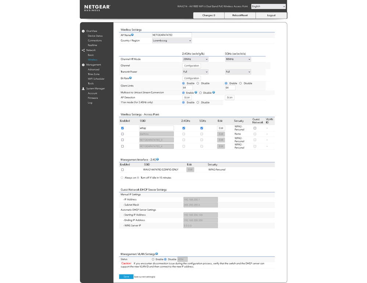Viewport: 367px width, 283px height.
Task: Click the 5GHz client limit value field
Action: (x=230, y=88)
